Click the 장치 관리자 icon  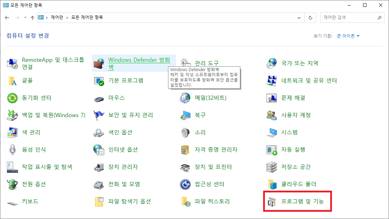[99, 167]
